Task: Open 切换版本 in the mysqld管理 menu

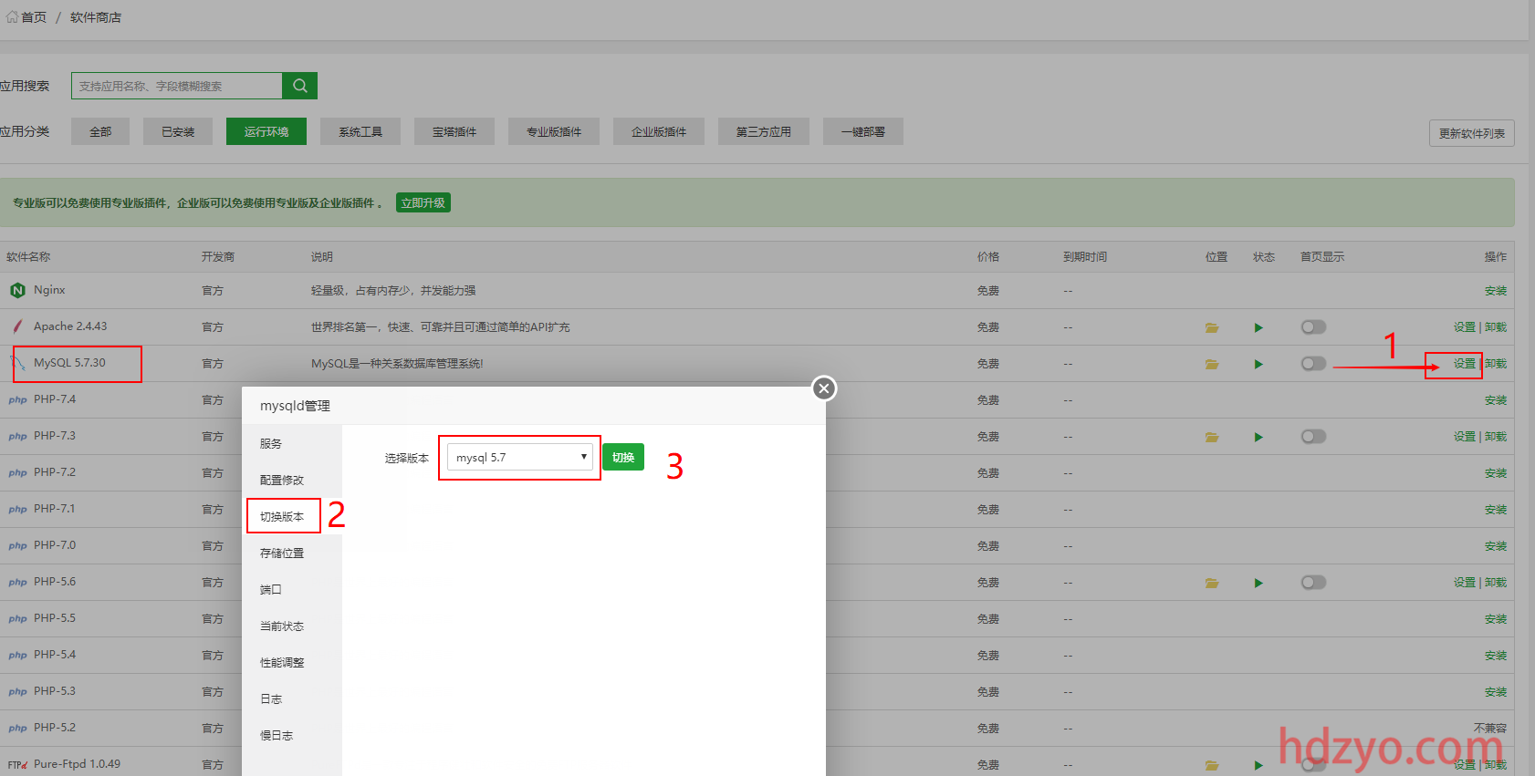Action: click(x=292, y=517)
